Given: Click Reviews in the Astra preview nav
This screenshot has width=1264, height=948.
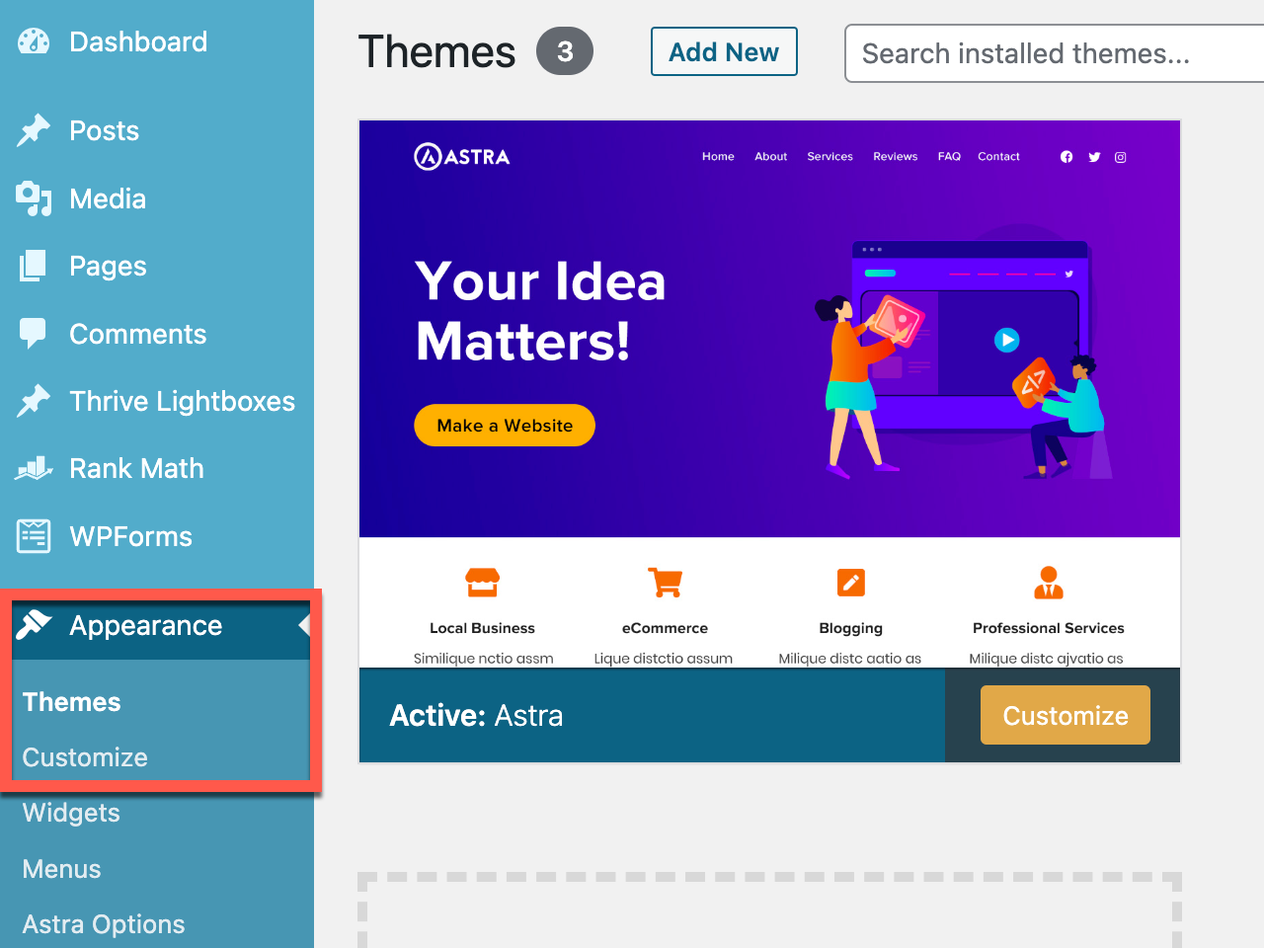Looking at the screenshot, I should click(x=895, y=156).
